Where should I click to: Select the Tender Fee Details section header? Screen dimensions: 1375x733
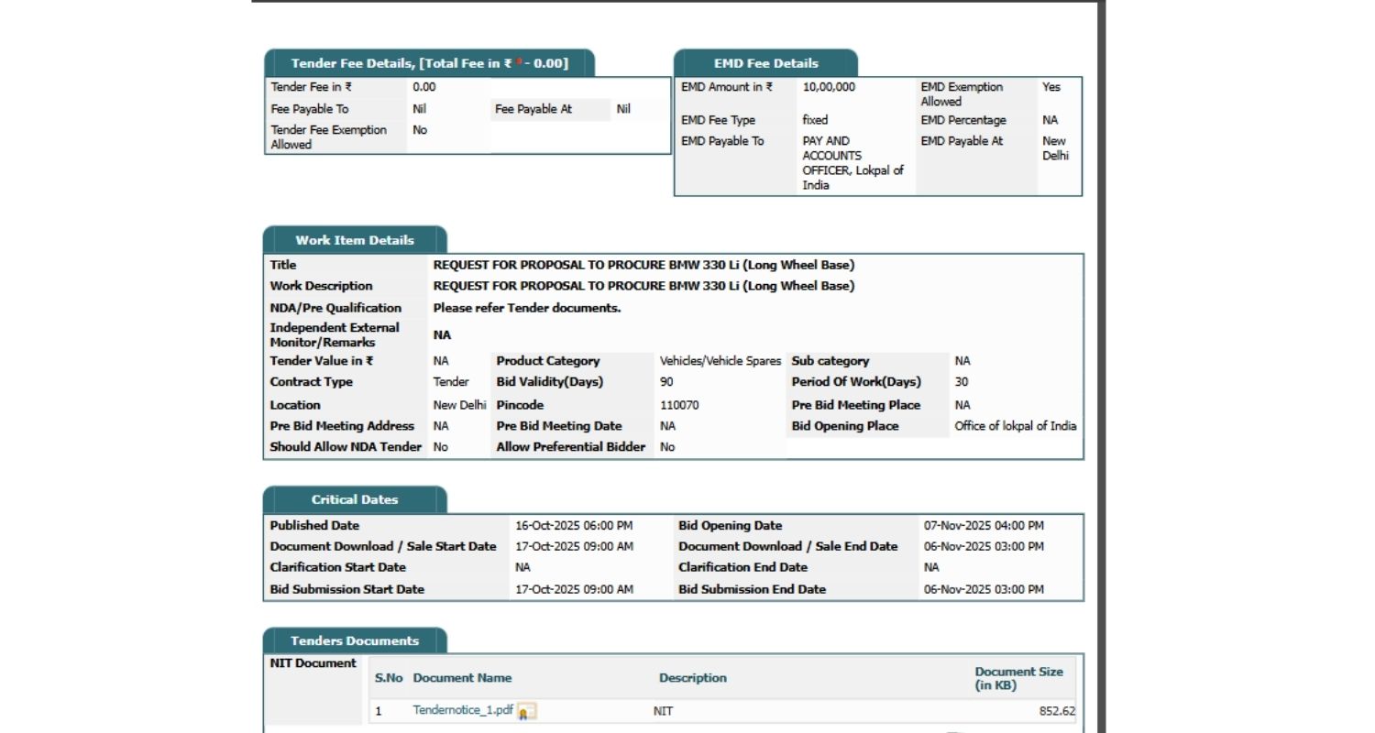[429, 63]
